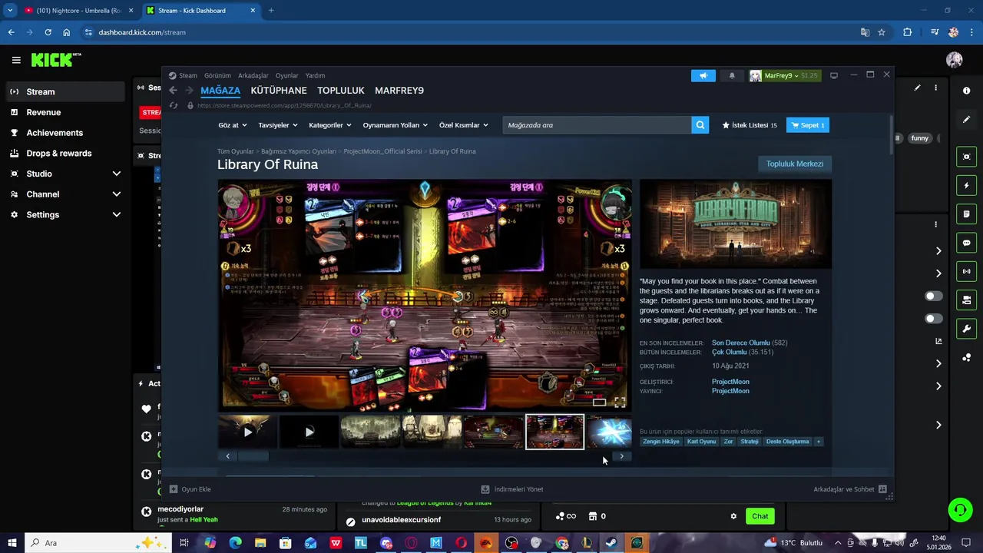Expand the Oynamanın Yolları dropdown

pos(395,125)
